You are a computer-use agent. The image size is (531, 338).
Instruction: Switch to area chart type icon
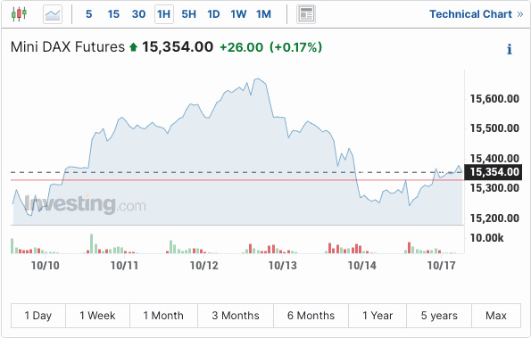pyautogui.click(x=53, y=14)
